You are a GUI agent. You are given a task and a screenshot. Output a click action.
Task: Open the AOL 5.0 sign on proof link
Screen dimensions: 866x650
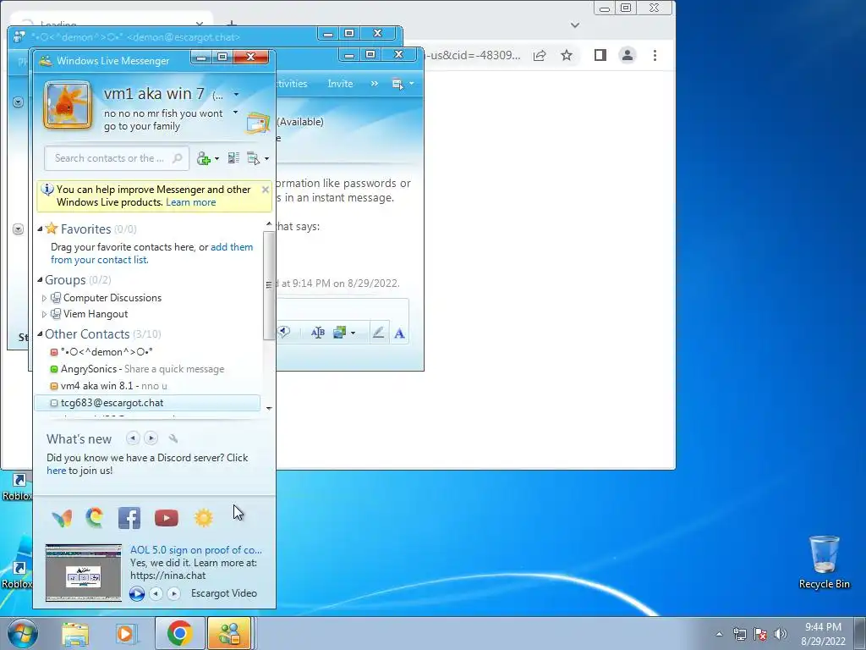click(x=196, y=550)
